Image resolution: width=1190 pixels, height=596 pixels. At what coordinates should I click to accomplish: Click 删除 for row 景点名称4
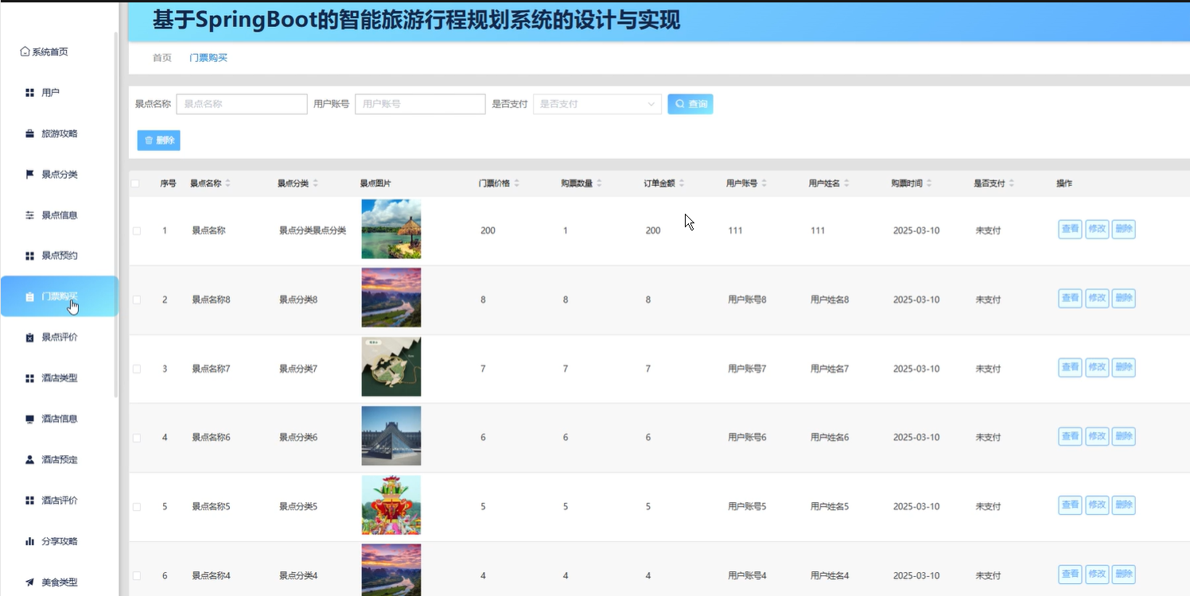[x=1123, y=575]
